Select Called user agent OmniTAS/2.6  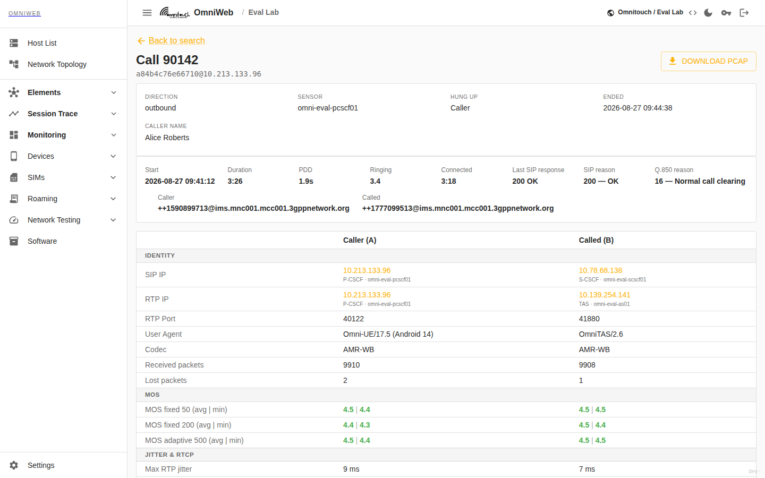click(x=601, y=334)
